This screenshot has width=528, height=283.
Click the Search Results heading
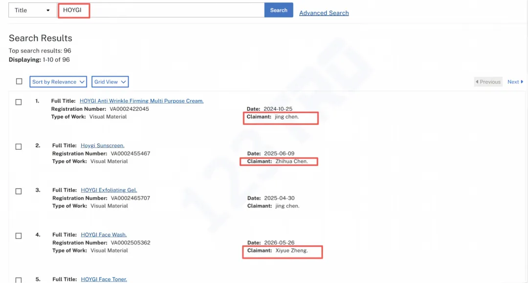tap(41, 38)
